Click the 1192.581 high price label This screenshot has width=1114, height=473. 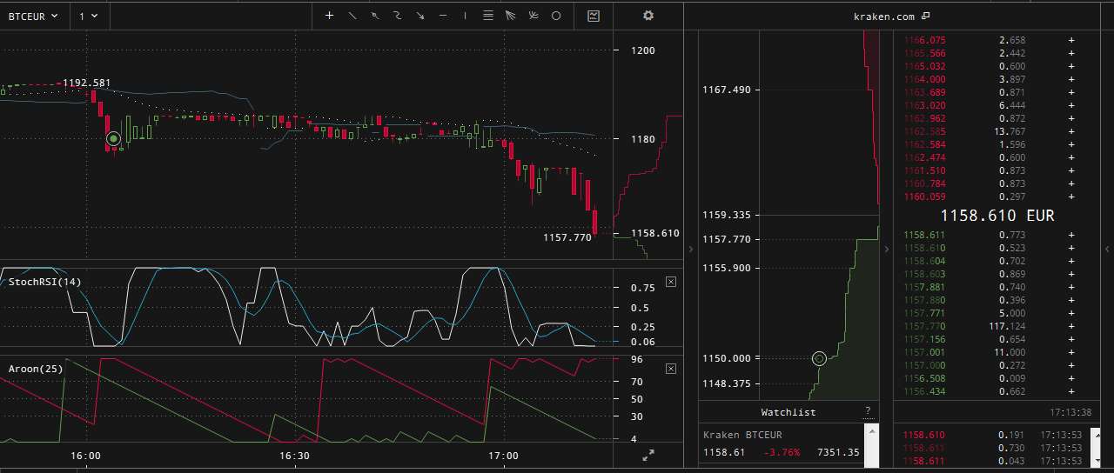coord(87,83)
